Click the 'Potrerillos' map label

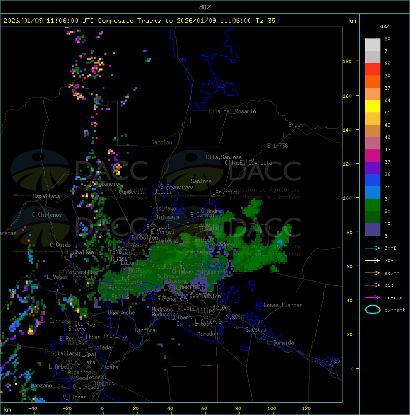click(82, 272)
